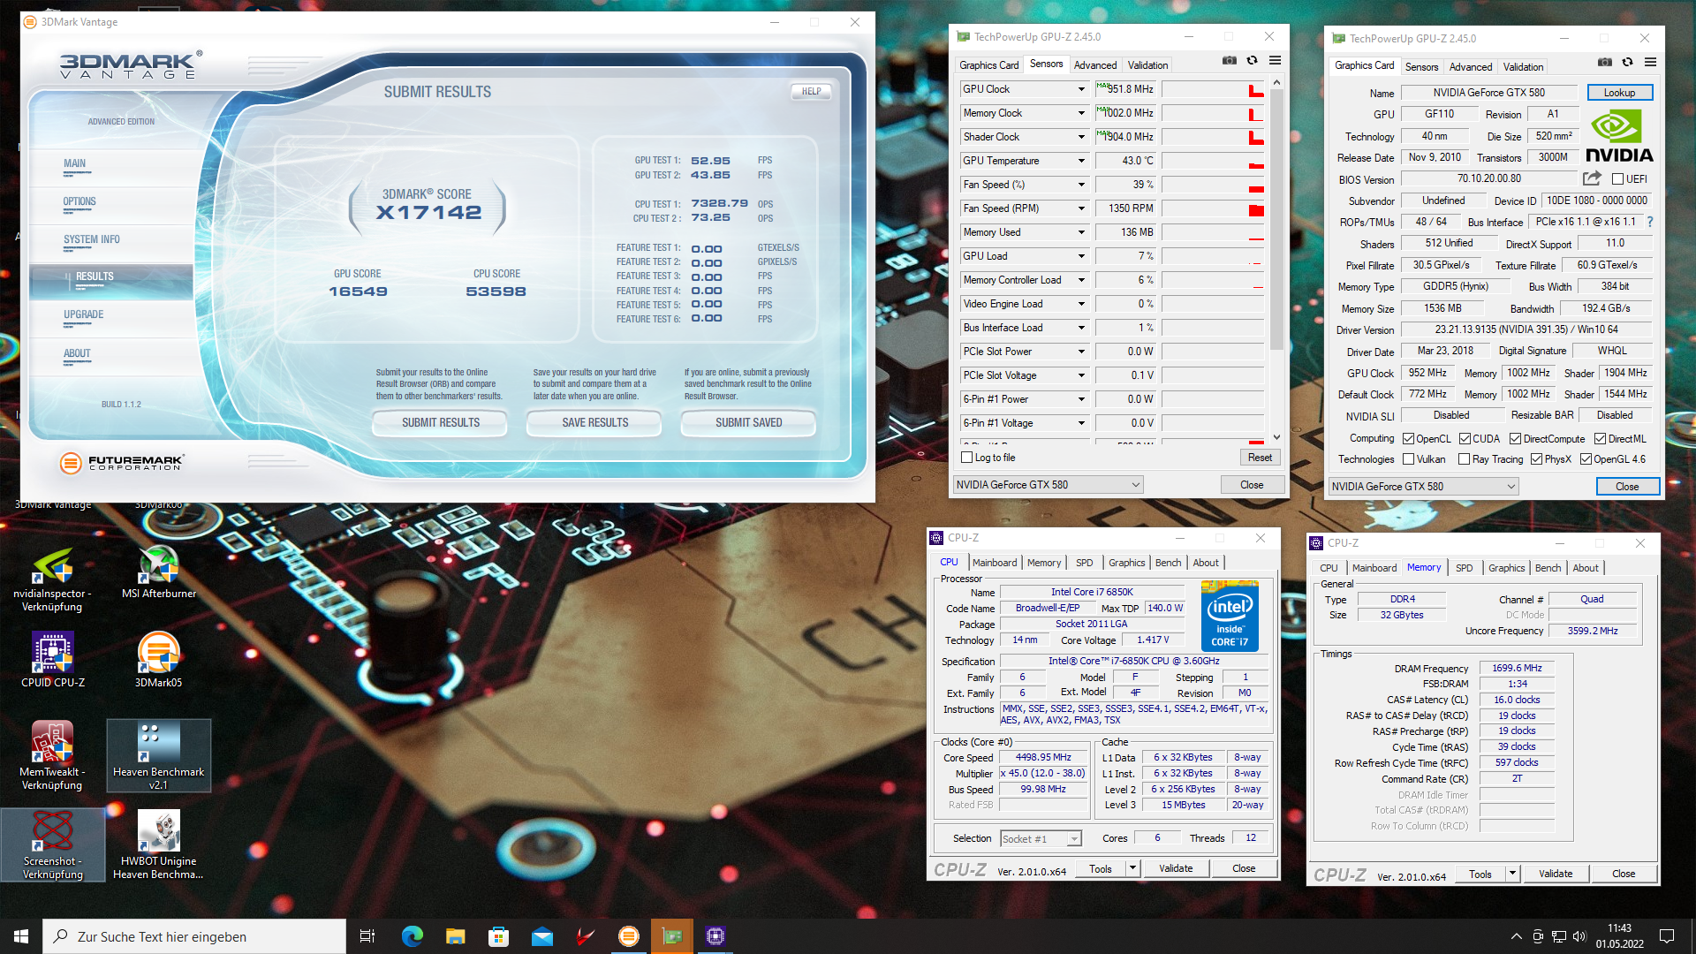The width and height of the screenshot is (1696, 954).
Task: Click HELP button in 3DMark Vantage
Action: click(811, 92)
